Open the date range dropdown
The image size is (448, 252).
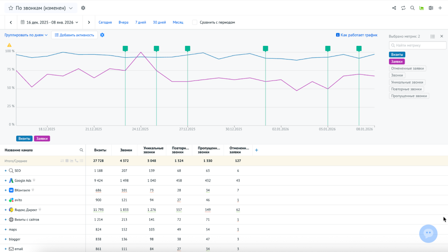(49, 22)
